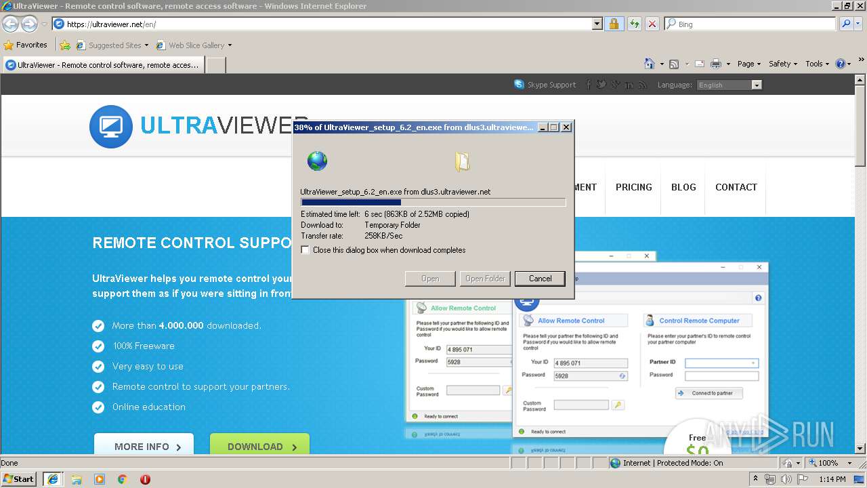Tick Close this dialog box when download completes

pos(305,250)
